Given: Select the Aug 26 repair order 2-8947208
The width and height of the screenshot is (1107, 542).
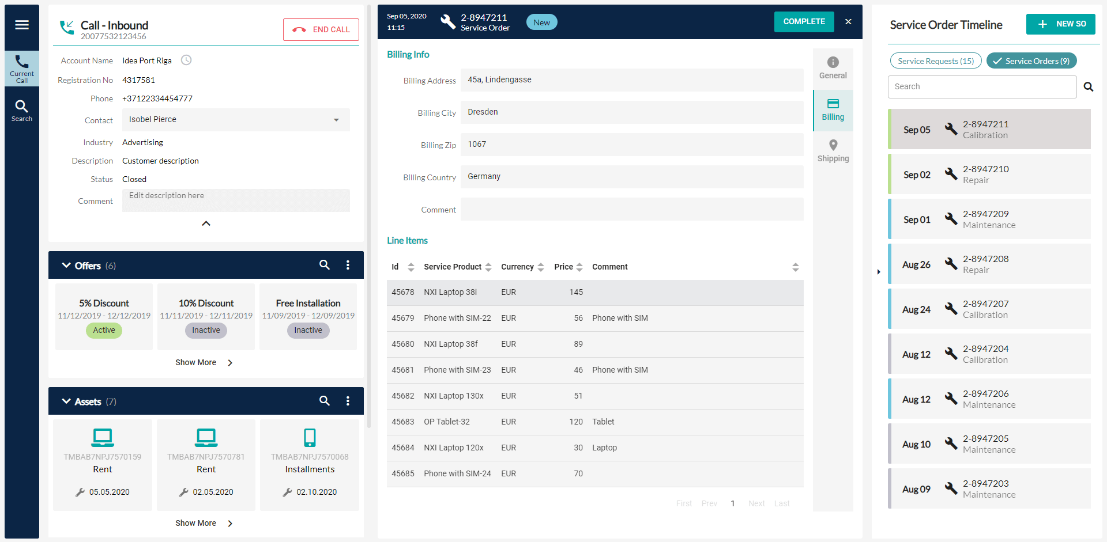Looking at the screenshot, I should 989,264.
